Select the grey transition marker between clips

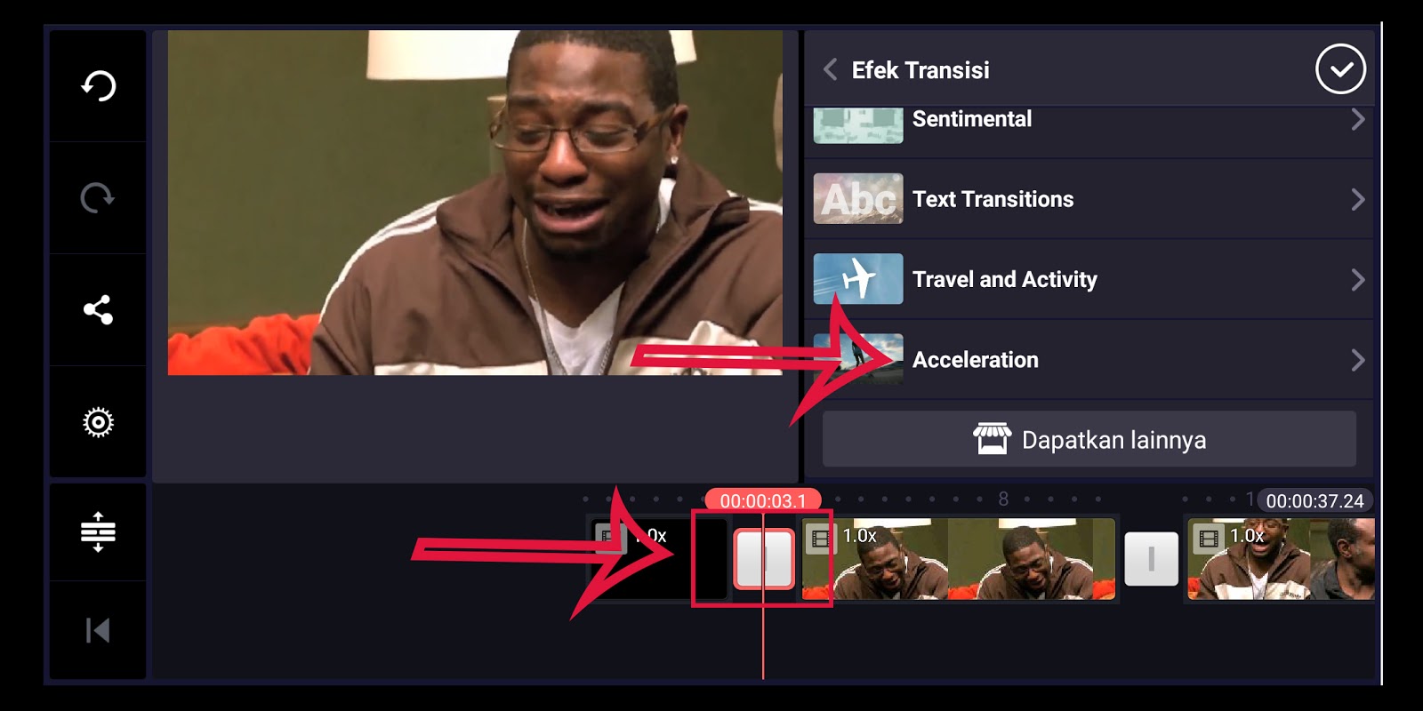coord(1151,559)
